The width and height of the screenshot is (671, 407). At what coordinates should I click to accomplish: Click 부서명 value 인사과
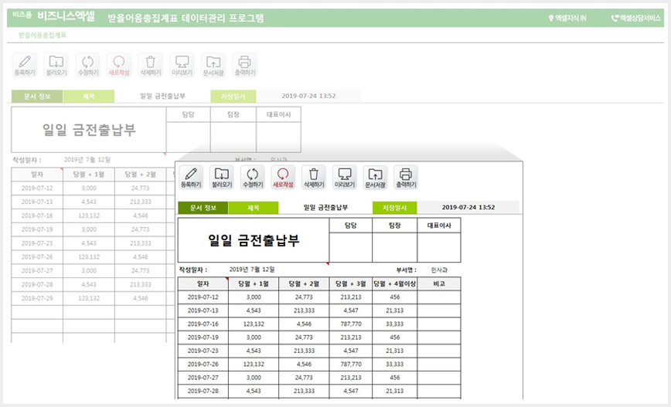point(439,270)
